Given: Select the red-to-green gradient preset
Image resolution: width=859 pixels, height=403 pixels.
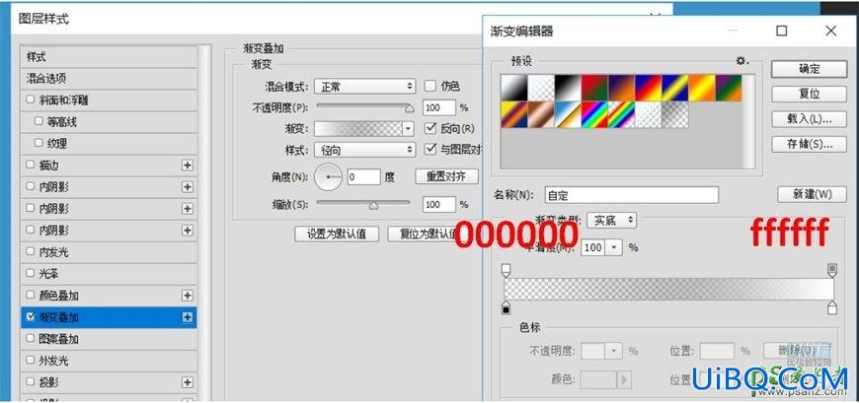Looking at the screenshot, I should (594, 88).
